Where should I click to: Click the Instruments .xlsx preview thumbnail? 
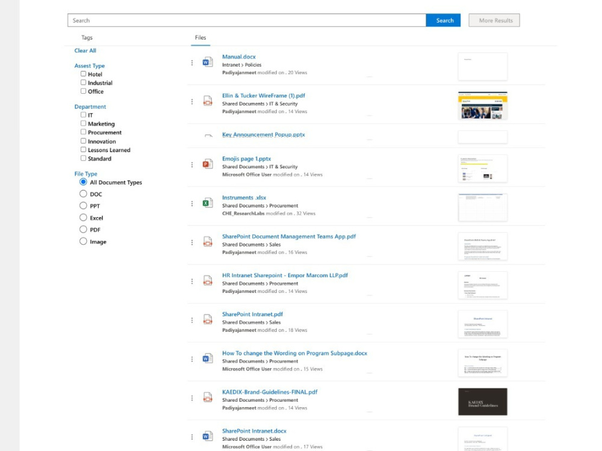(483, 207)
